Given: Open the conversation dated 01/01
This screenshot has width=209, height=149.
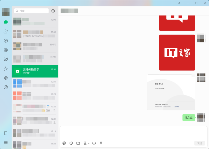Looking at the screenshot, I should (x=35, y=59).
